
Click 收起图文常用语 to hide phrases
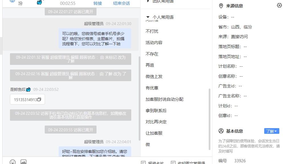pyautogui.click(x=191, y=163)
